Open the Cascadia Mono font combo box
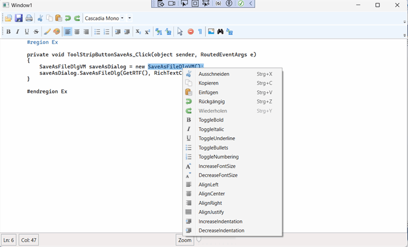This screenshot has width=408, height=247. [x=104, y=18]
